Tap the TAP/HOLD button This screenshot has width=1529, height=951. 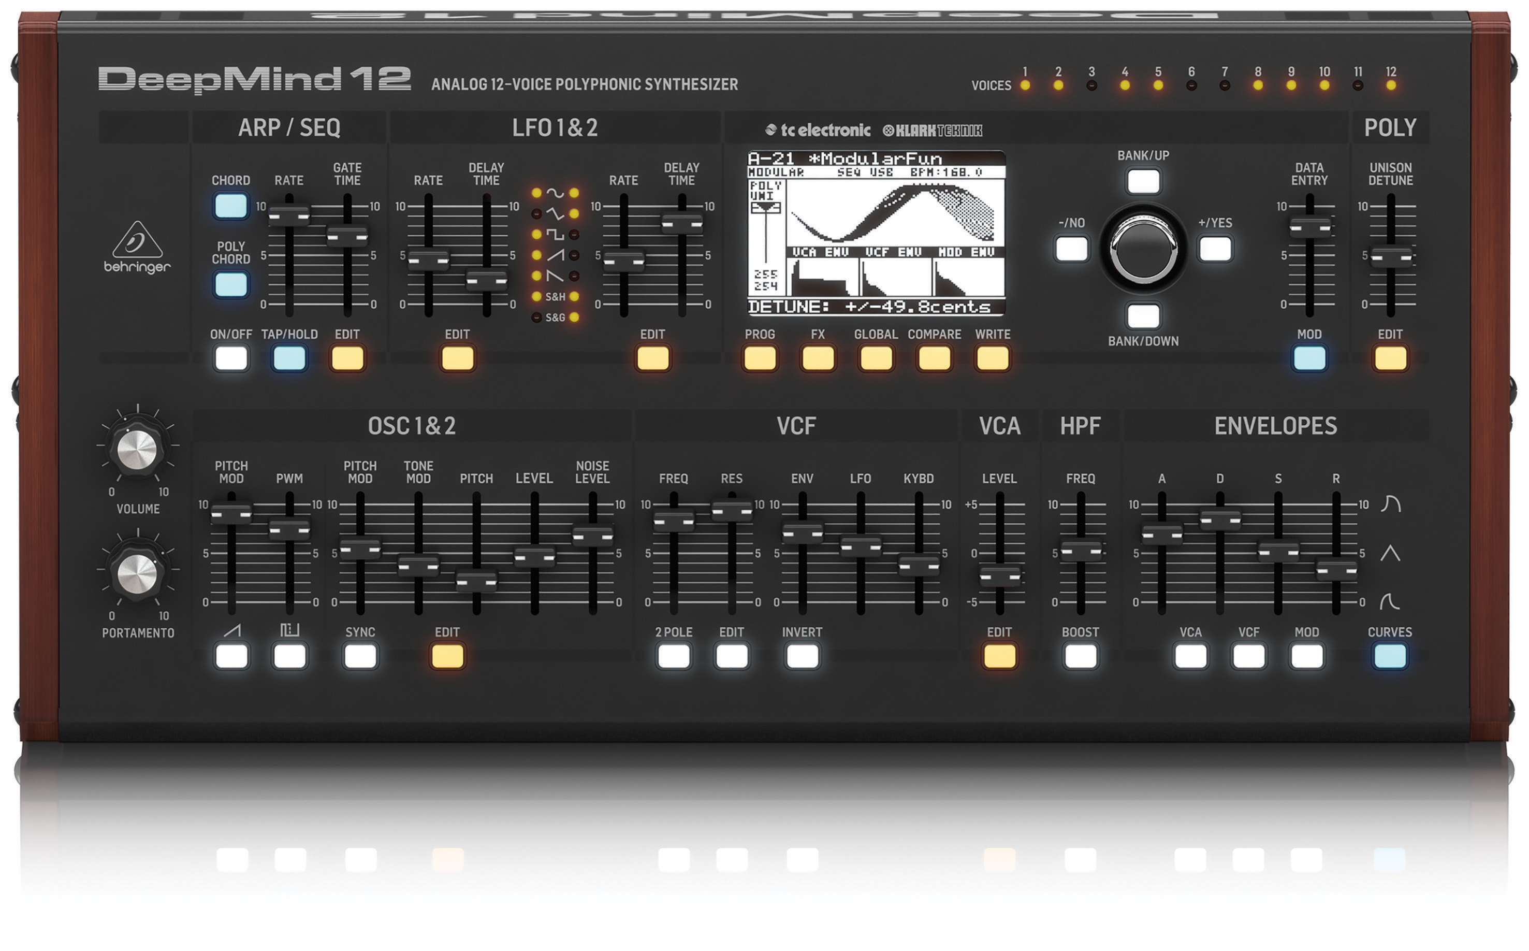pyautogui.click(x=289, y=358)
